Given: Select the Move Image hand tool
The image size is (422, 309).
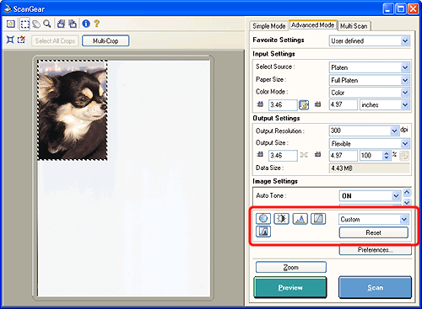Looking at the screenshot, I should [x=36, y=24].
